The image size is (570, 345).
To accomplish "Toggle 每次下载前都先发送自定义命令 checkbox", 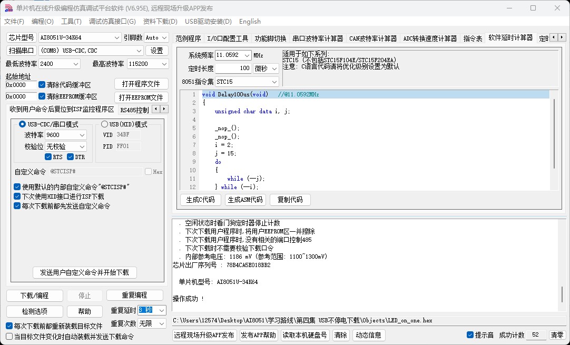I will click(17, 206).
